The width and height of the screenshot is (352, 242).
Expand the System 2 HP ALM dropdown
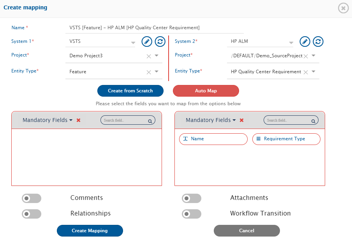coord(291,42)
